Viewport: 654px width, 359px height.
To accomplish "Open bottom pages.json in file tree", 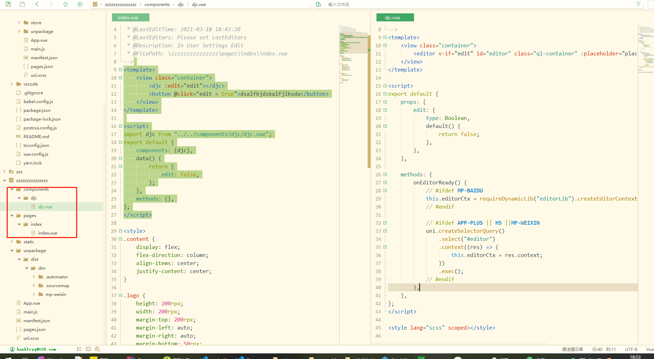I will [34, 329].
